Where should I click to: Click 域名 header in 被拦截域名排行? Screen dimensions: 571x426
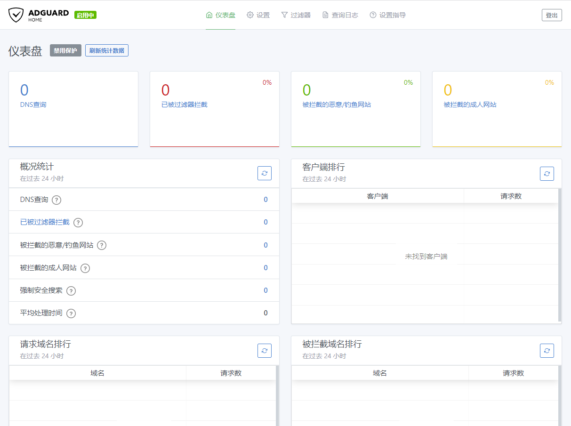(x=380, y=373)
